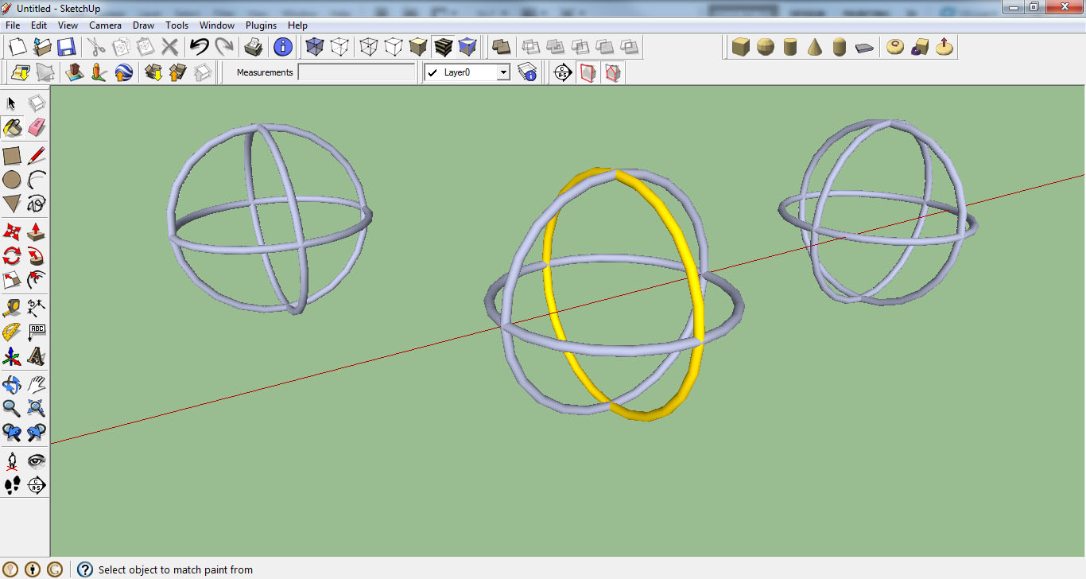
Task: Create a new file with New icon
Action: pos(18,47)
